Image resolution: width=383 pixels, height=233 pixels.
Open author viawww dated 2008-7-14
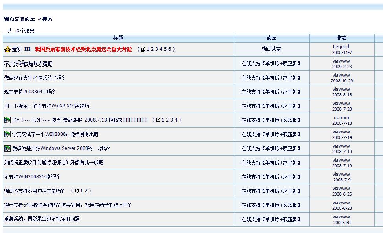[341, 132]
